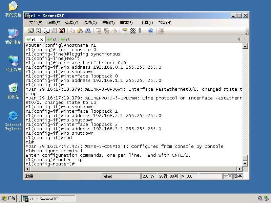Click the 28行, 80列 status field

point(169,176)
